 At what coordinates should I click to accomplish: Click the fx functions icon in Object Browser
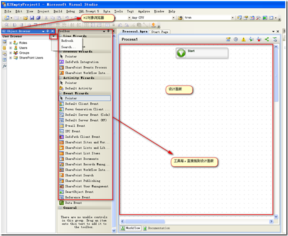tap(4, 66)
